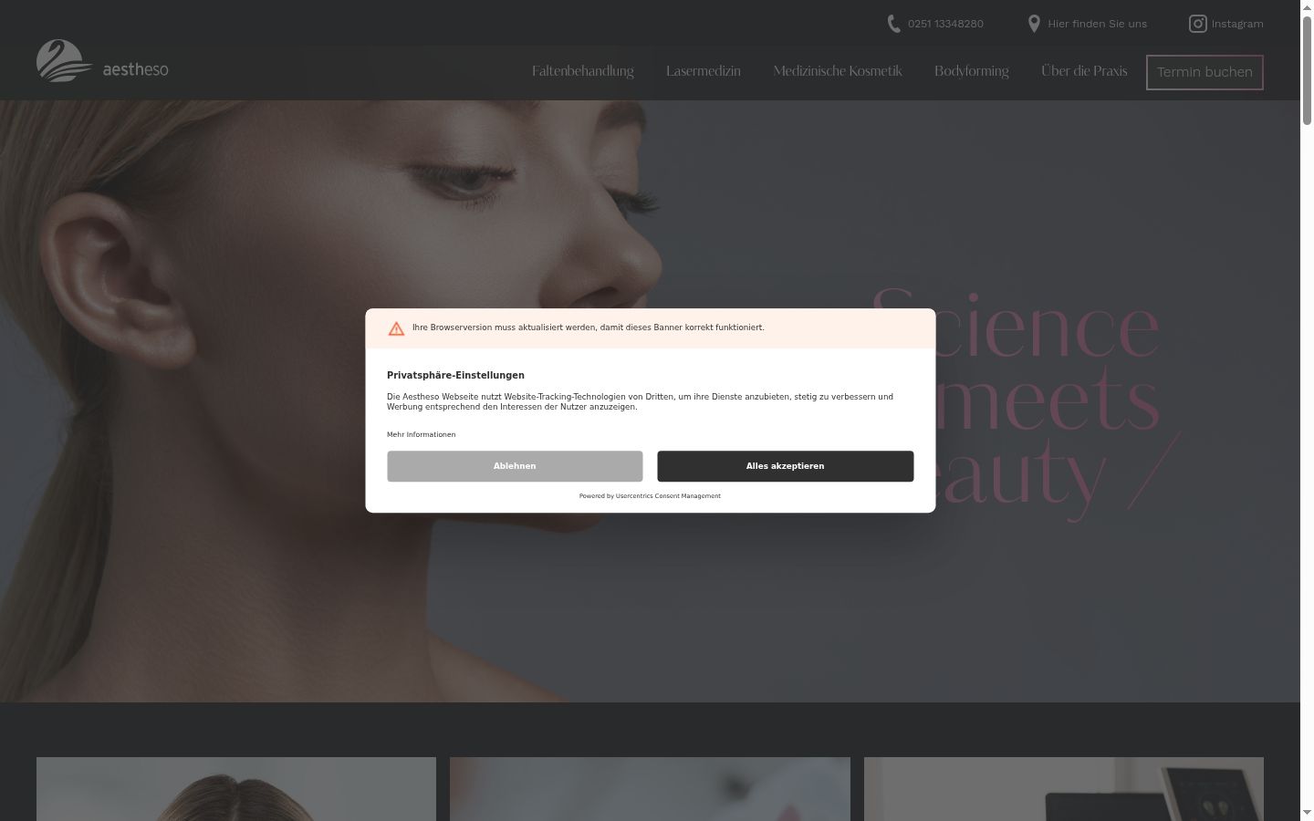Viewport: 1314px width, 821px height.
Task: Call the number 0251 13348280
Action: pyautogui.click(x=945, y=24)
